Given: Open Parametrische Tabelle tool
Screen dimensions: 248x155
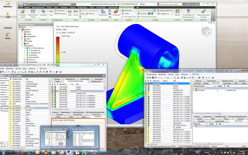Looking at the screenshot, I should click(x=33, y=13).
